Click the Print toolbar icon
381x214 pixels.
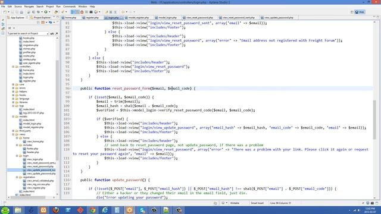click(21, 12)
